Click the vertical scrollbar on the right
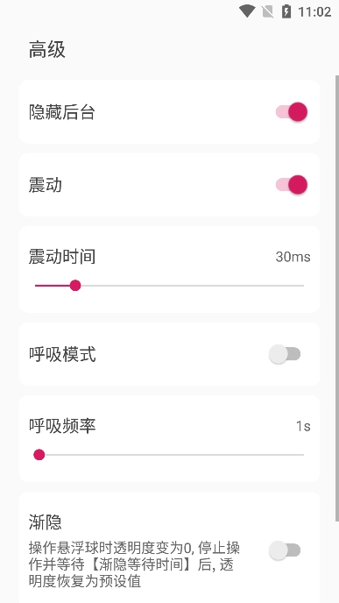Viewport: 339px width, 603px height. [337, 298]
